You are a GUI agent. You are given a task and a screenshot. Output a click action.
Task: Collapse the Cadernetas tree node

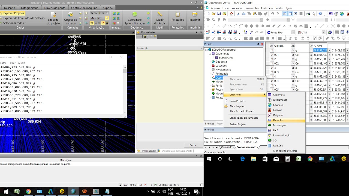(210, 54)
